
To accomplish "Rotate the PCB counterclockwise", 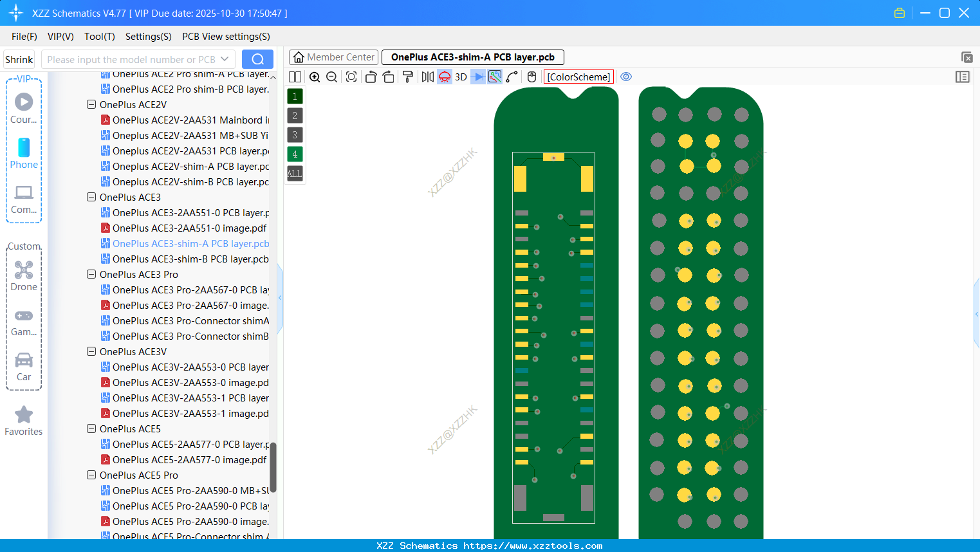I will tap(371, 77).
